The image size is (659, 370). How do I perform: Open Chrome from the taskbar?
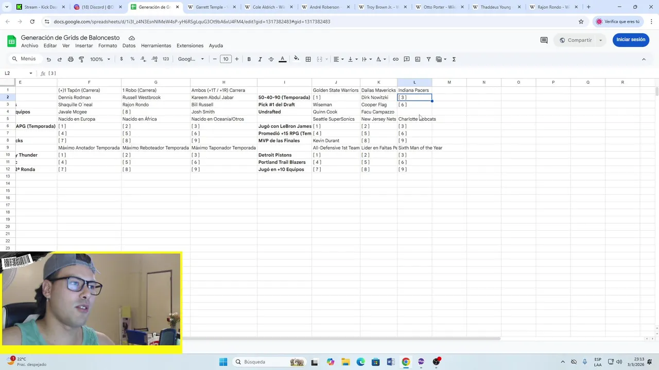[406, 362]
